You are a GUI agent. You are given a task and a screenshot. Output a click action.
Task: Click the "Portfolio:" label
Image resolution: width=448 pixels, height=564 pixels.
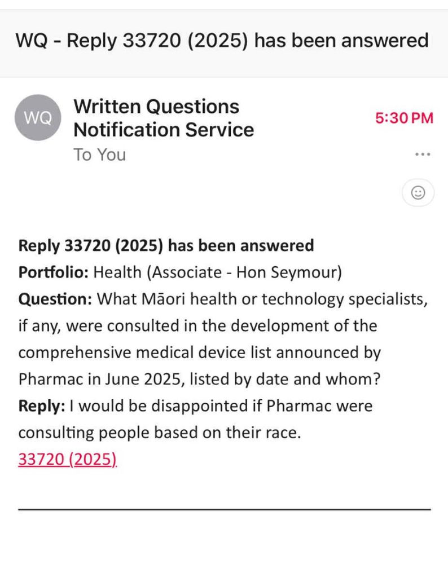tap(54, 272)
